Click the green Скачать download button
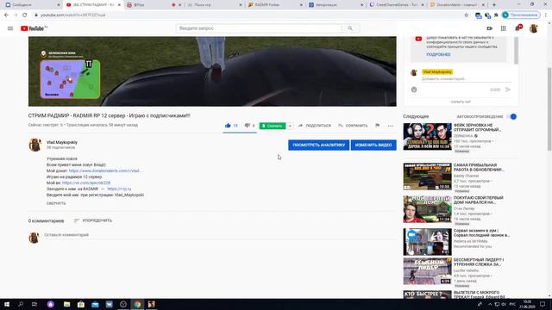Image resolution: width=552 pixels, height=310 pixels. click(273, 126)
